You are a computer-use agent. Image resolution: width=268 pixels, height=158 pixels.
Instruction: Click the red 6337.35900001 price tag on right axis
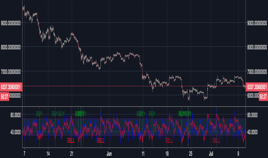coord(257,87)
